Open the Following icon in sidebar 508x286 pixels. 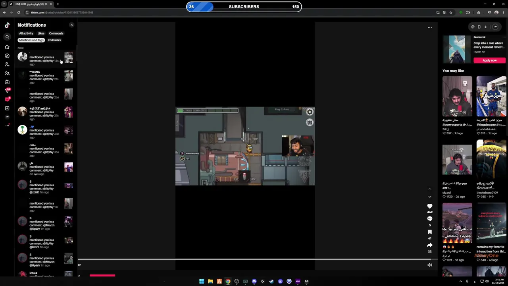7,64
